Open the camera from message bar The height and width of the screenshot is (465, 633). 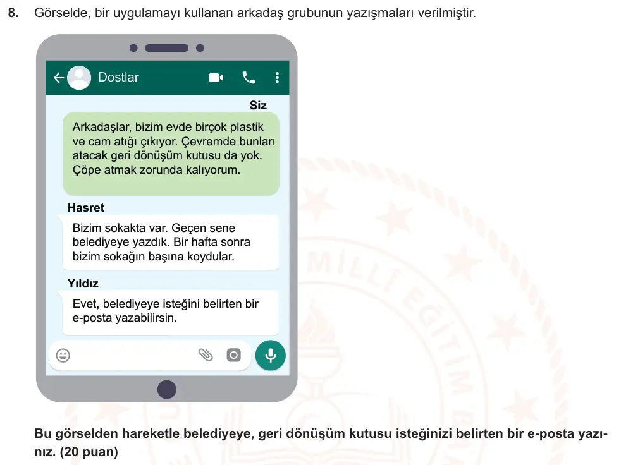click(x=233, y=355)
